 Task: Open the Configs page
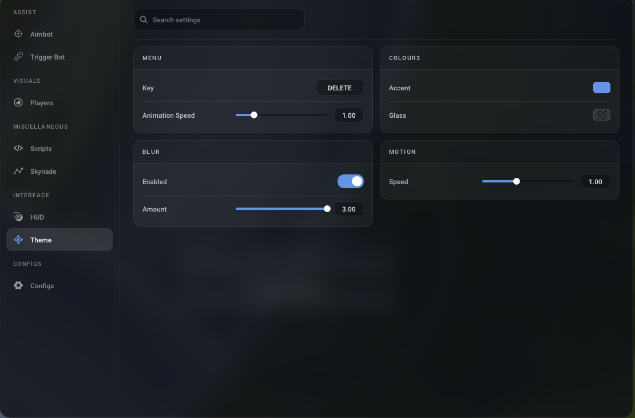pyautogui.click(x=59, y=286)
